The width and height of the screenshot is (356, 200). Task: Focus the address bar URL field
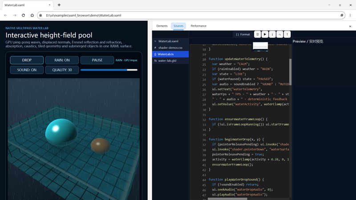pyautogui.click(x=191, y=16)
